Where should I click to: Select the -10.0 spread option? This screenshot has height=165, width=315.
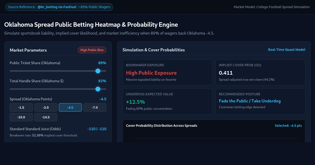(21, 117)
